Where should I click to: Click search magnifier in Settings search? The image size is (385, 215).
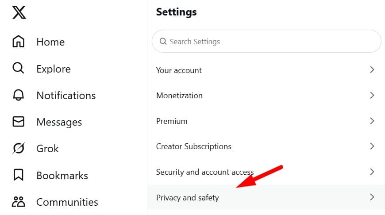(x=163, y=41)
